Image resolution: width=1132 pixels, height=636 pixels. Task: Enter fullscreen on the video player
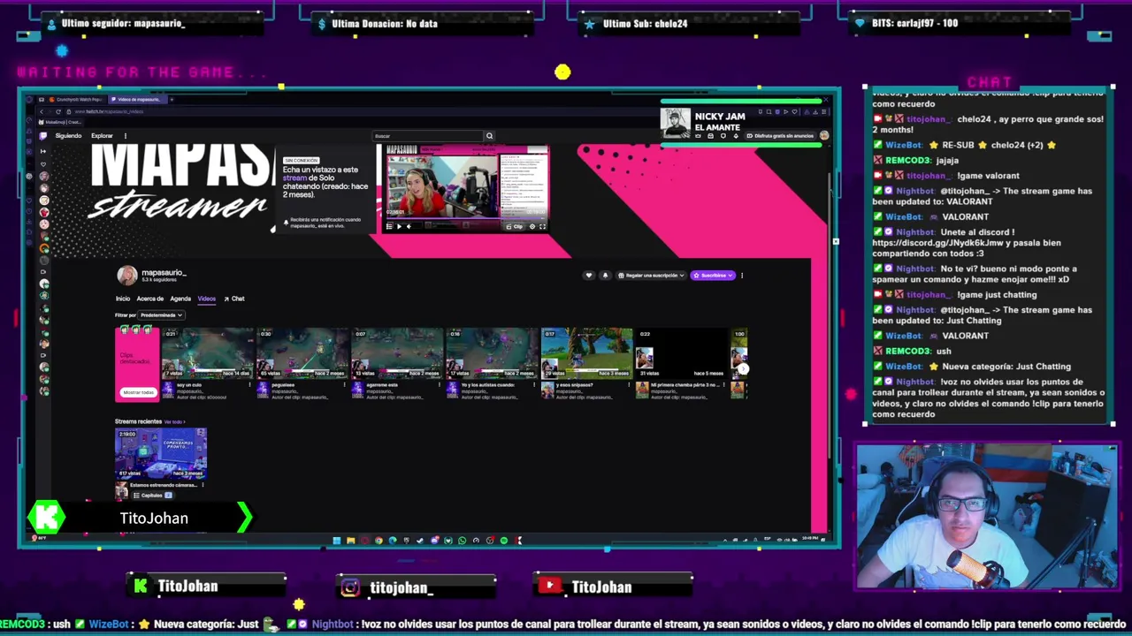pyautogui.click(x=543, y=226)
